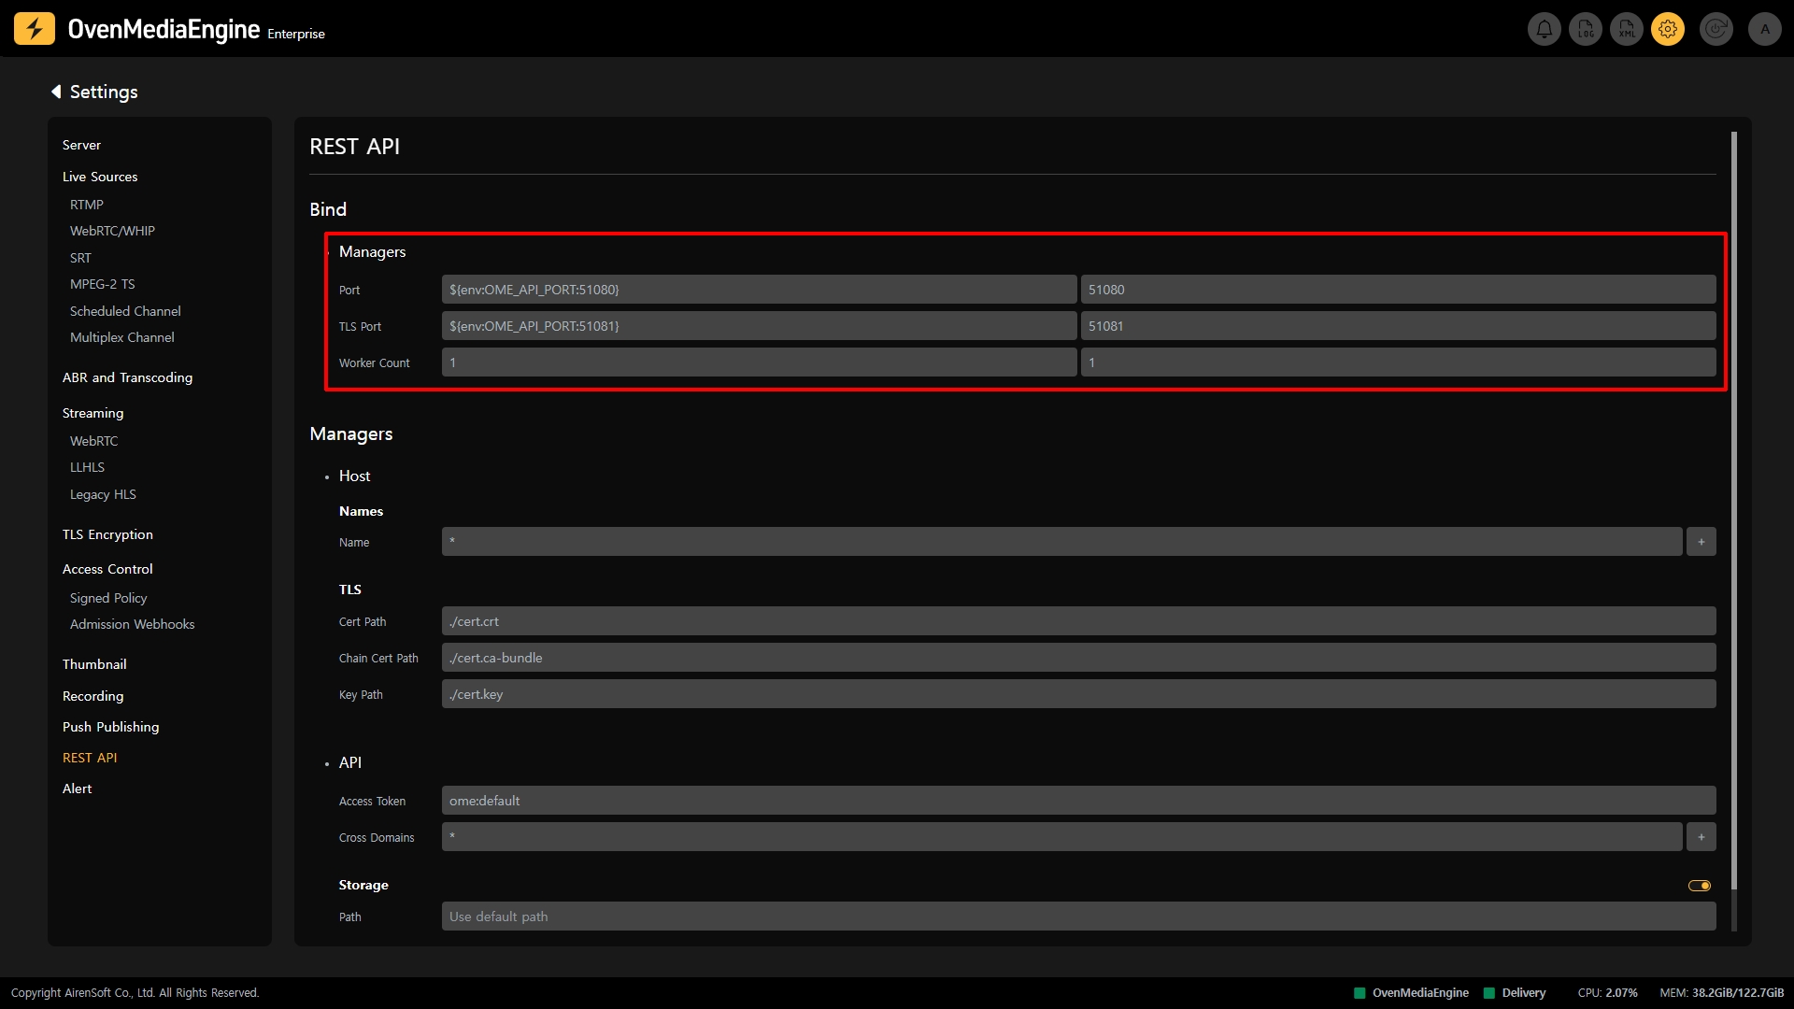This screenshot has width=1794, height=1009.
Task: Open the notifications bell icon
Action: (x=1544, y=29)
